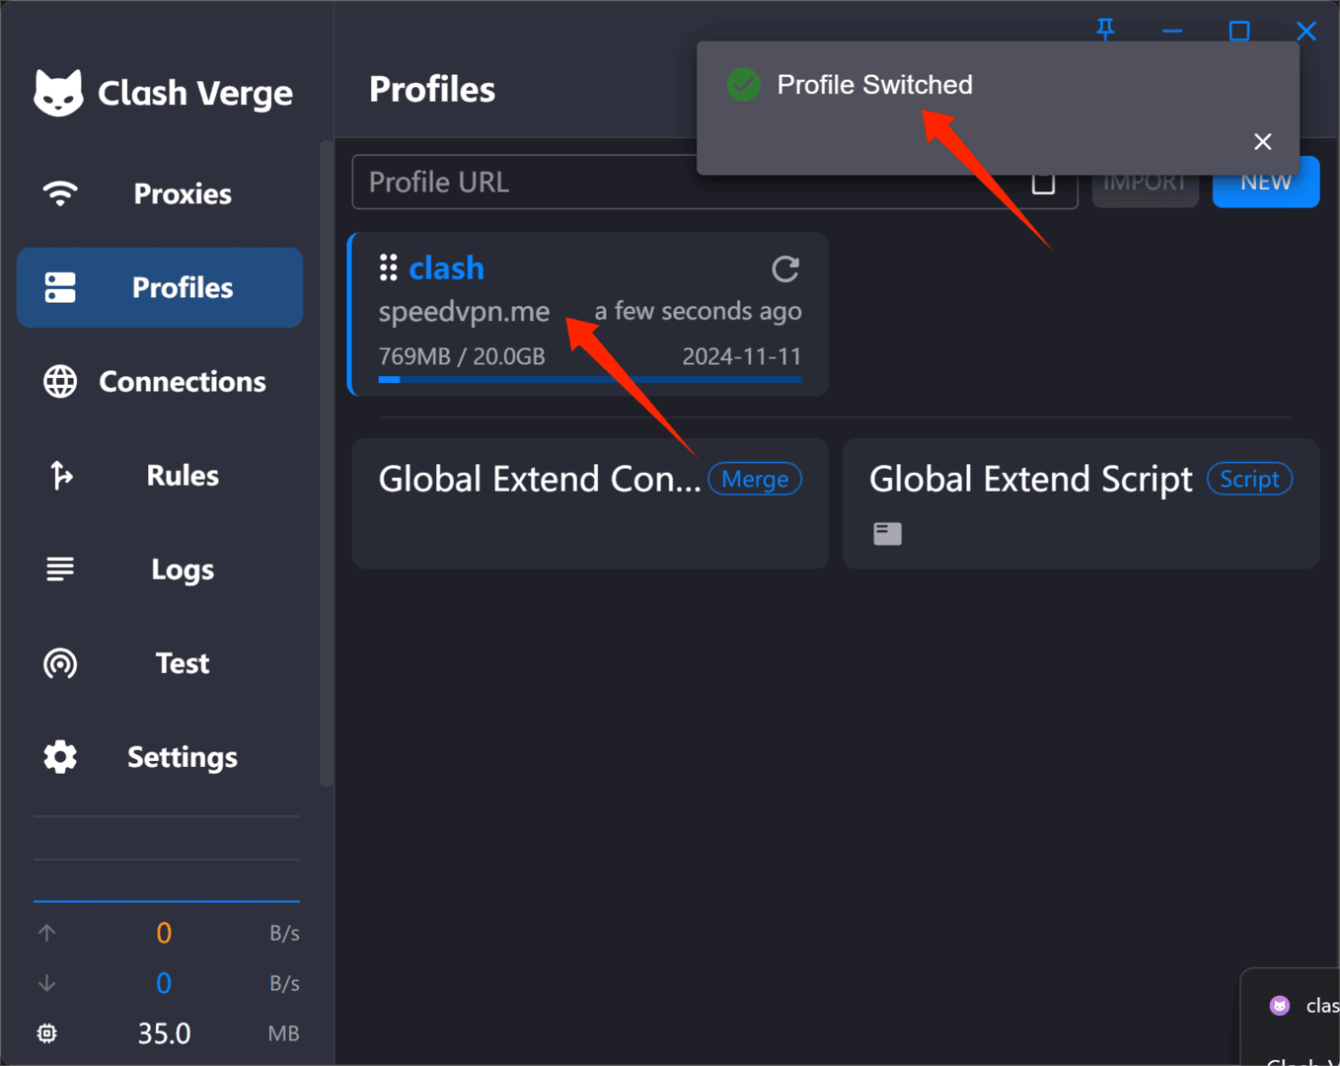Click the 2024-11-11 expiry date
The image size is (1340, 1066).
(x=742, y=356)
